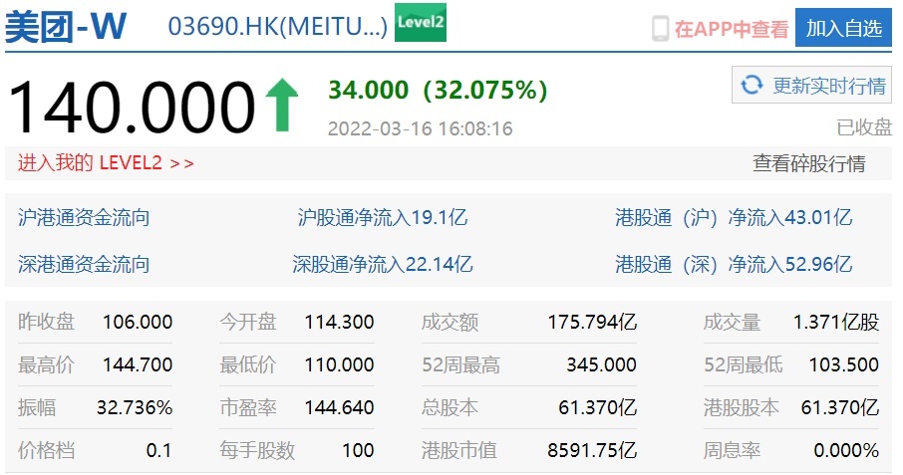Click the 成交量 label
This screenshot has width=903, height=475.
point(732,322)
